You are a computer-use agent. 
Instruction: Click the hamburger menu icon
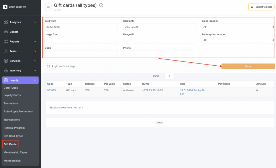coord(48,7)
